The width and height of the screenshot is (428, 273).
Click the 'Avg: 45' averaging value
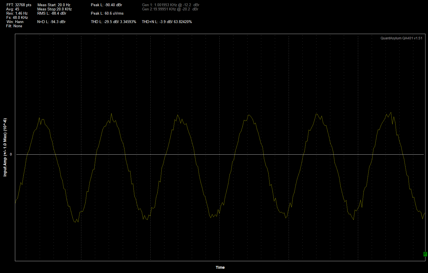tap(13, 9)
